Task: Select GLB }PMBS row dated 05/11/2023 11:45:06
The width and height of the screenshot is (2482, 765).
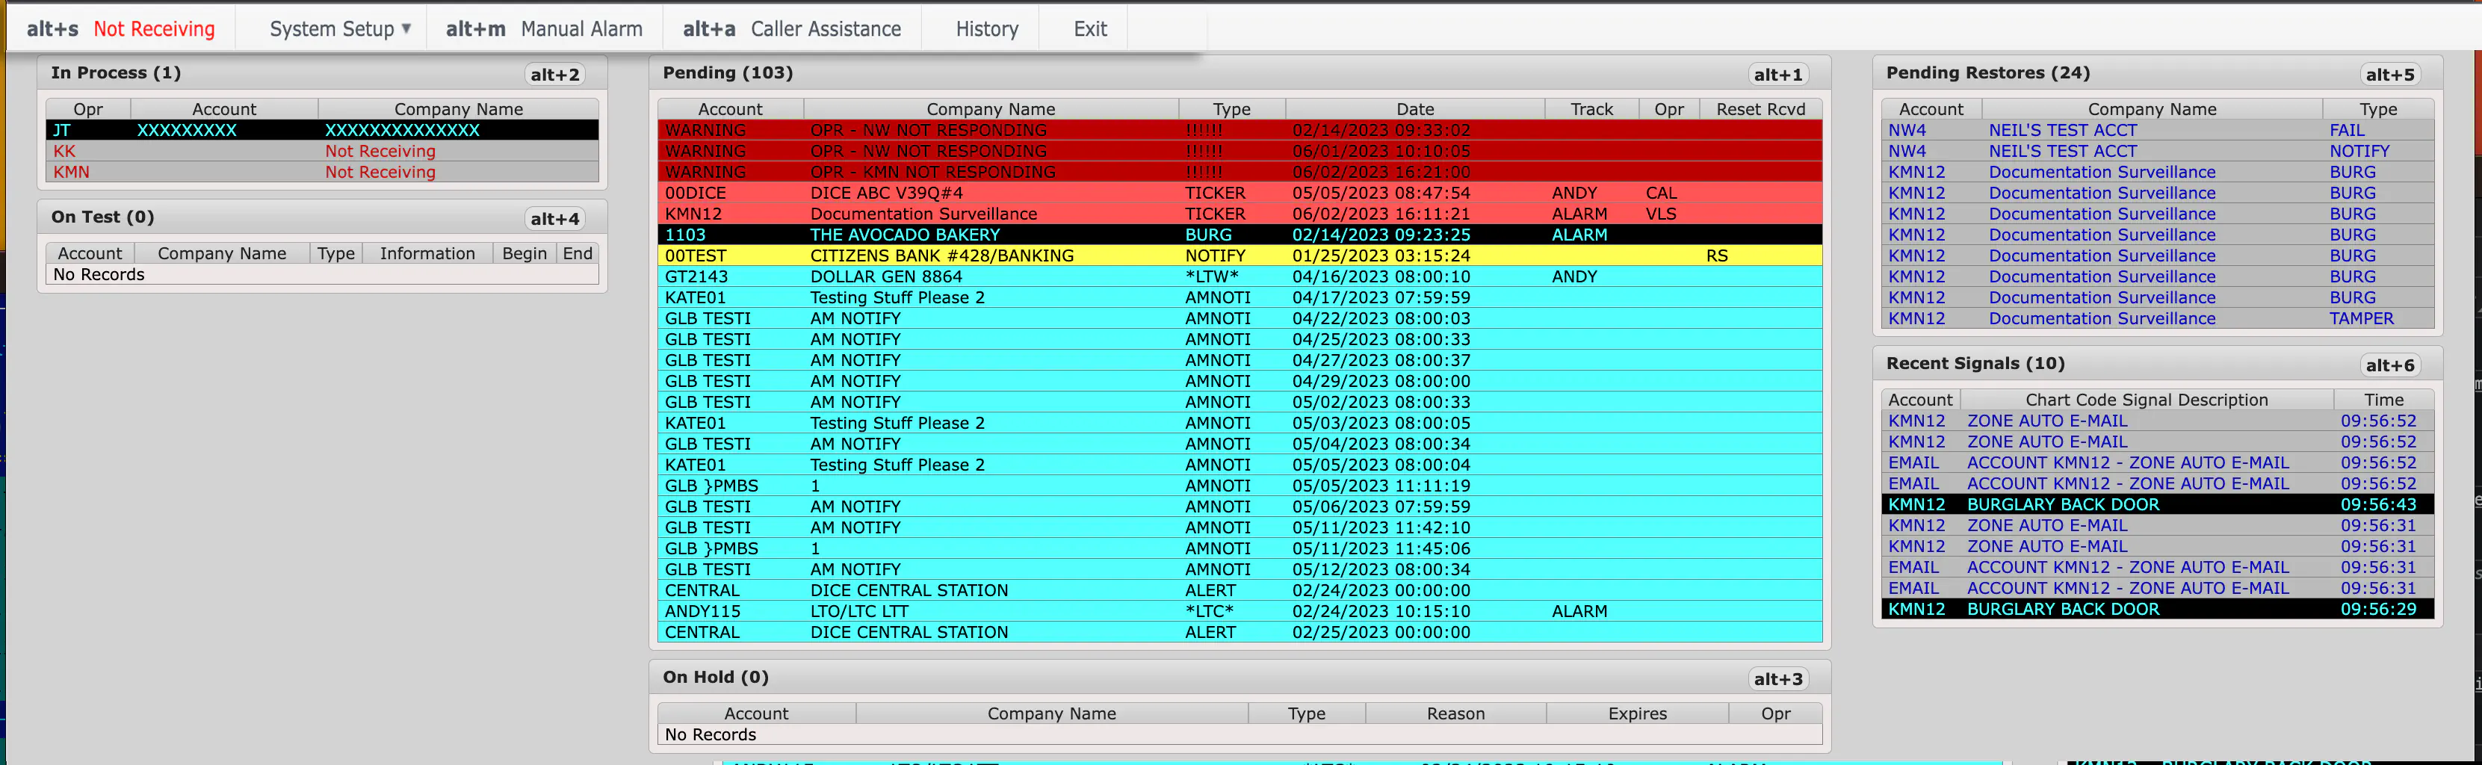Action: pyautogui.click(x=1240, y=548)
